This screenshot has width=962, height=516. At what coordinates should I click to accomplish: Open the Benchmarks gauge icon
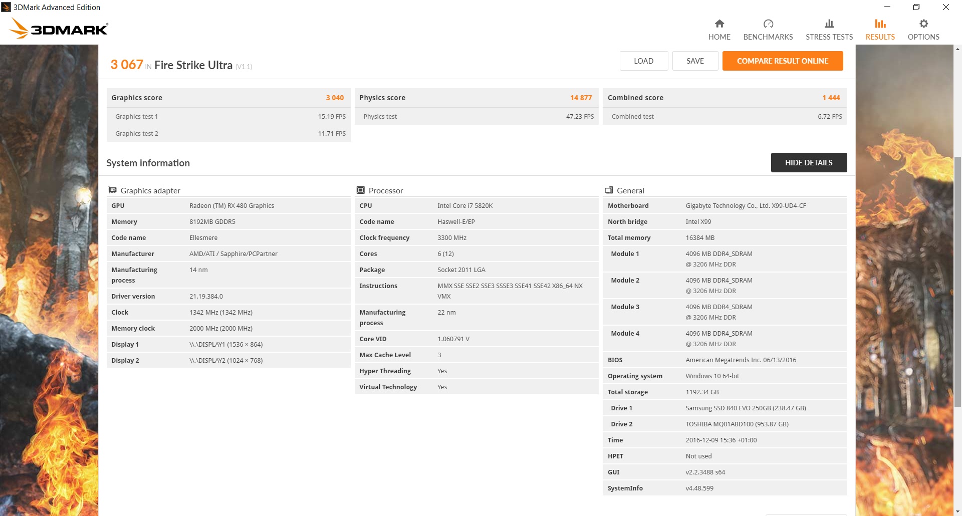tap(768, 24)
